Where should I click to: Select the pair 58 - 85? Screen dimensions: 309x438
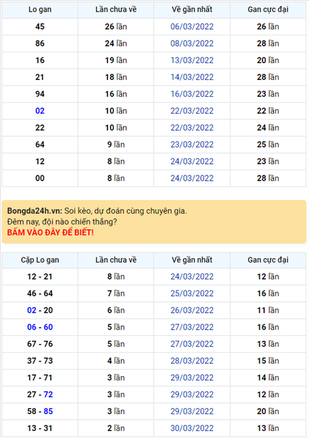click(x=40, y=411)
